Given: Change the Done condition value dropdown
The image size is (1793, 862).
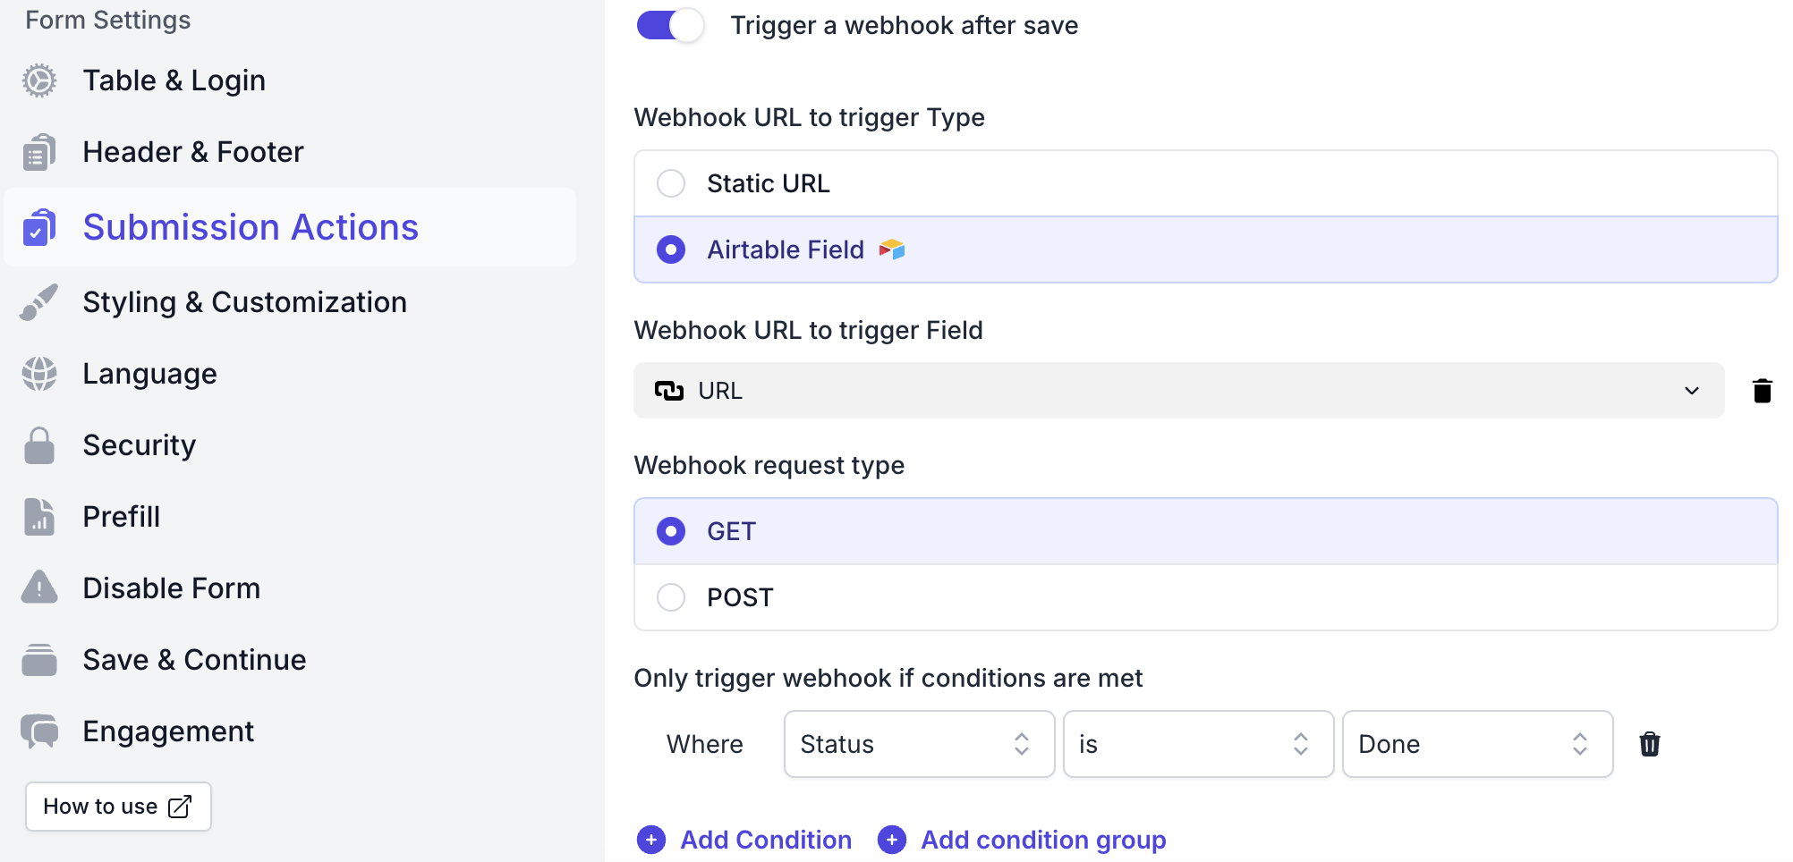Looking at the screenshot, I should click(x=1476, y=744).
